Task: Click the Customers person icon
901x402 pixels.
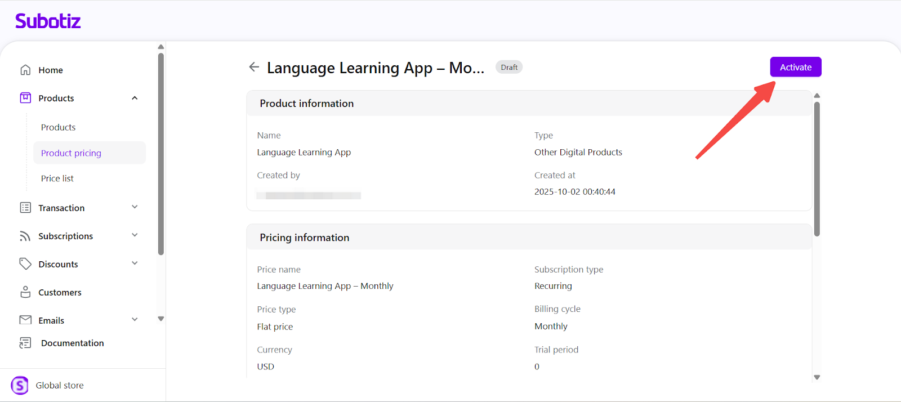Action: point(25,292)
